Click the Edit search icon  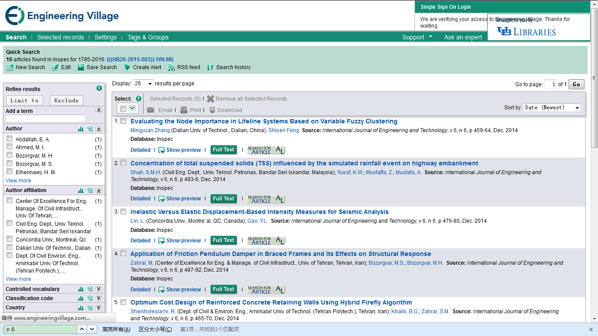(x=56, y=67)
